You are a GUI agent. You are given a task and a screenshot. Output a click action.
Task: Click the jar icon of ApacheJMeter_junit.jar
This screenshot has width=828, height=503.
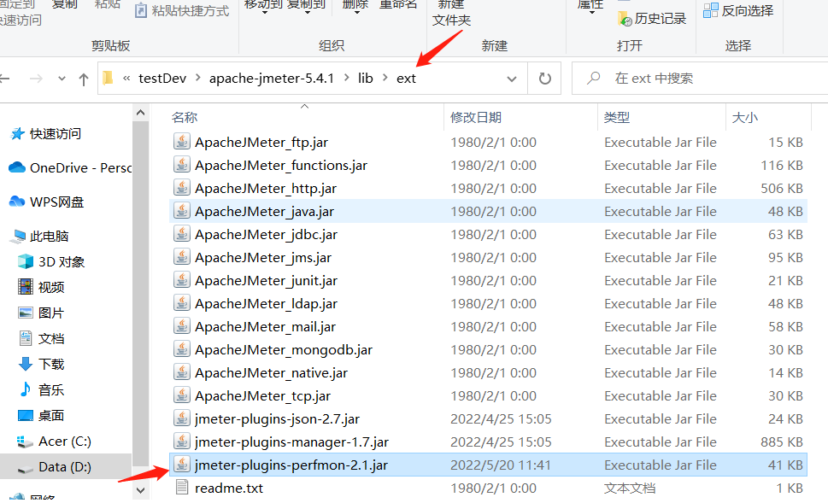click(x=182, y=280)
